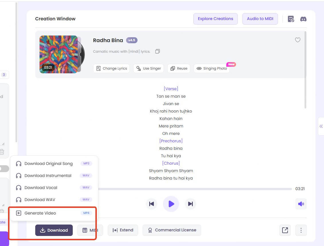This screenshot has height=246, width=324.
Task: Click the Extend button
Action: [x=123, y=230]
